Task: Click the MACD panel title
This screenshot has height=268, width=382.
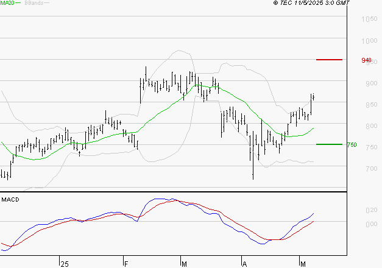Action: pyautogui.click(x=10, y=200)
